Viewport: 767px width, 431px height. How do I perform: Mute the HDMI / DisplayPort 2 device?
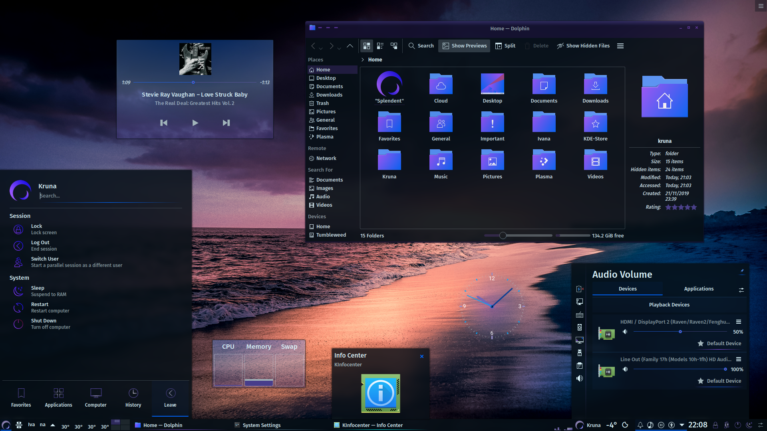coord(625,332)
